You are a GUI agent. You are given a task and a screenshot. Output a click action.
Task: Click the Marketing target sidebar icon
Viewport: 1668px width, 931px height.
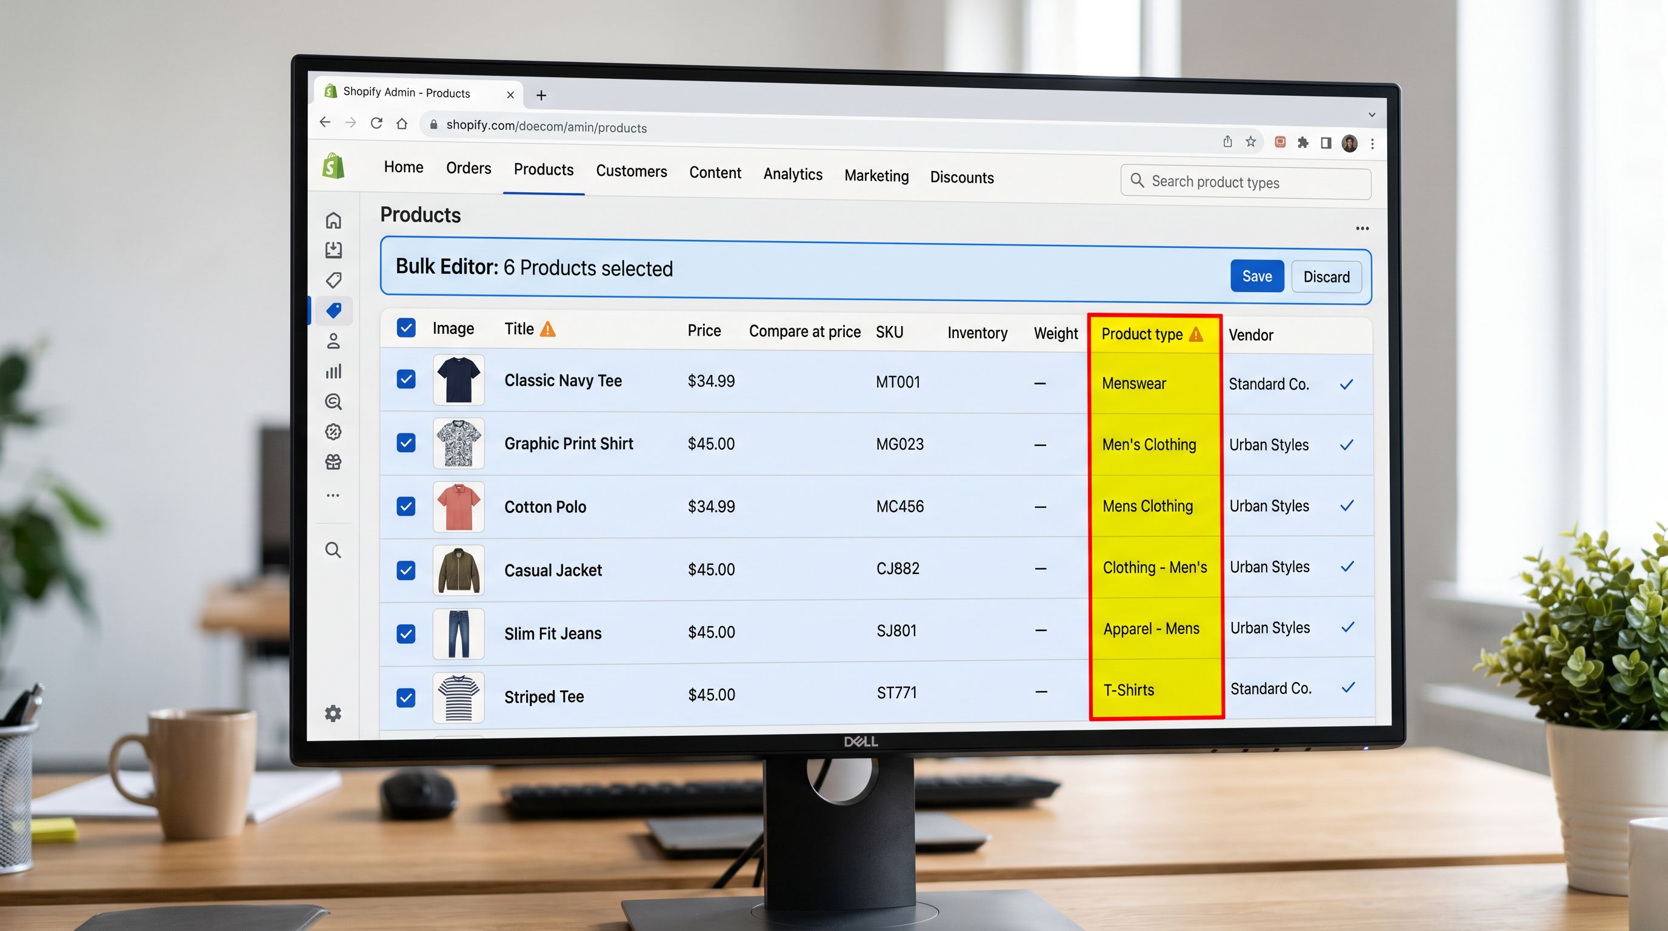(333, 401)
